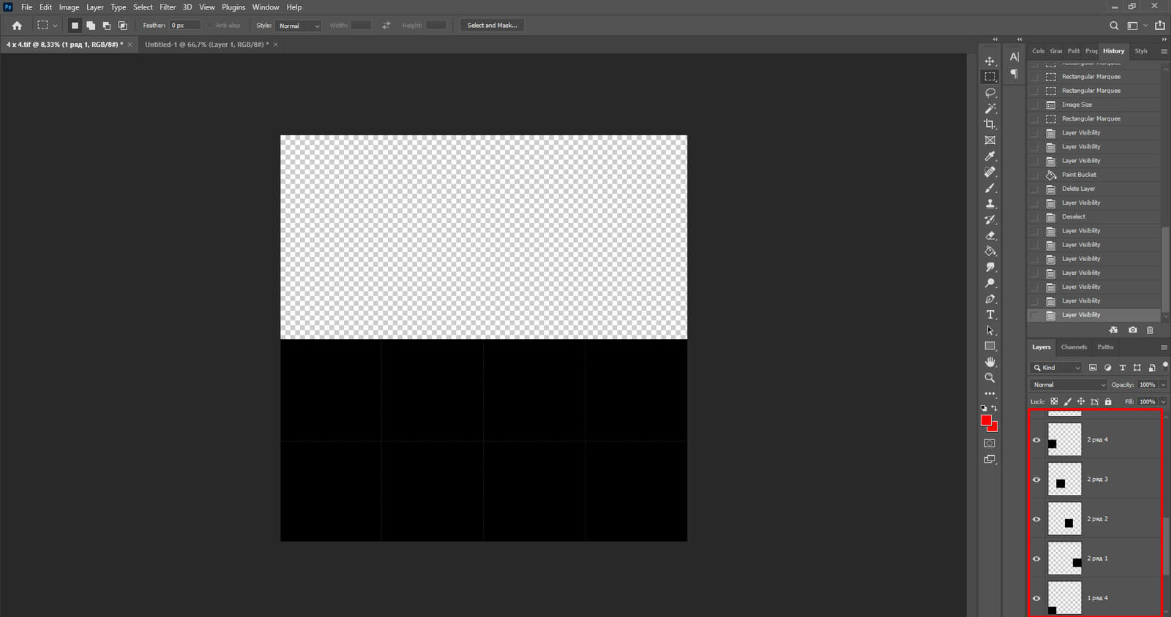Open the marquee Style dropdown
1171x617 pixels.
[x=299, y=26]
